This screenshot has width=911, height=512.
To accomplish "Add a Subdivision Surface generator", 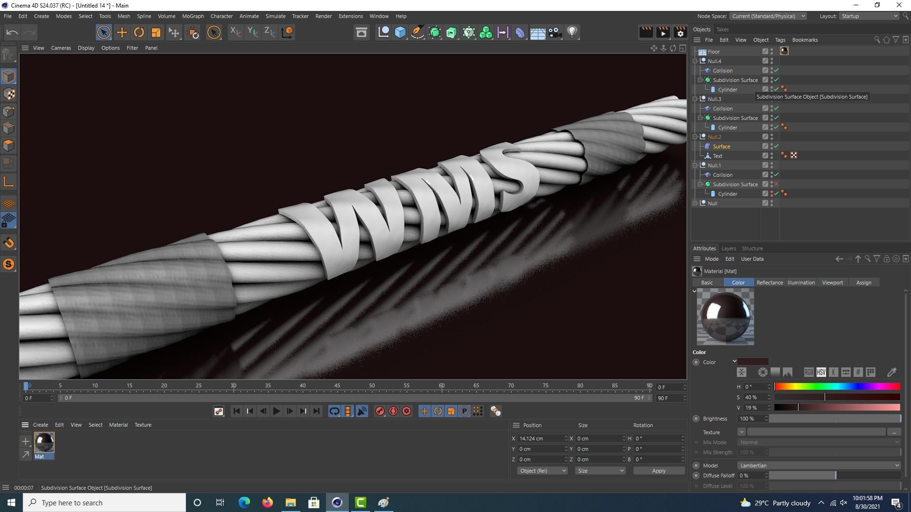I will pos(435,32).
